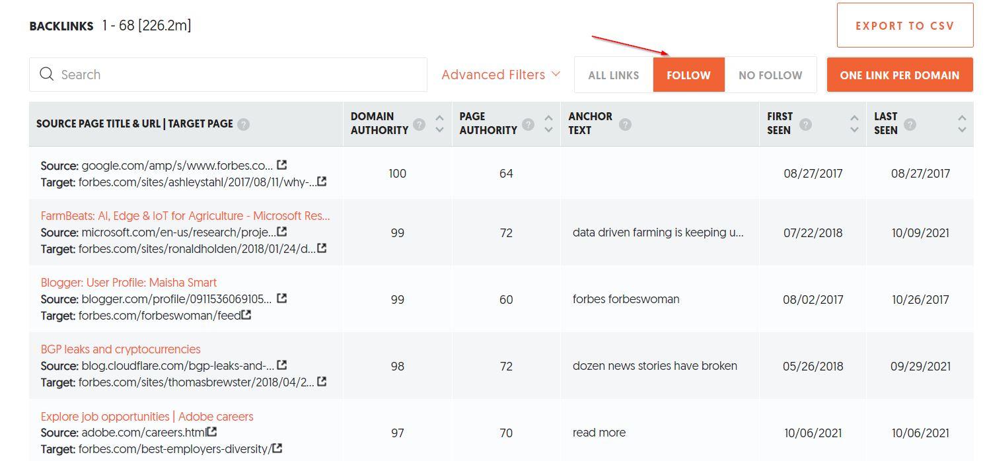
Task: Open BGP leaks and cryptocurrencies link
Action: pyautogui.click(x=121, y=349)
